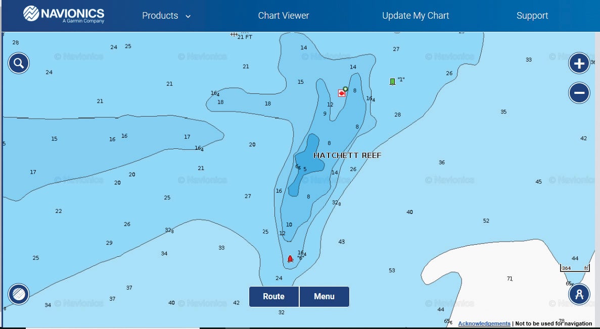
Task: Click the obstruction symbol beside 21 FT
Action: tap(234, 34)
